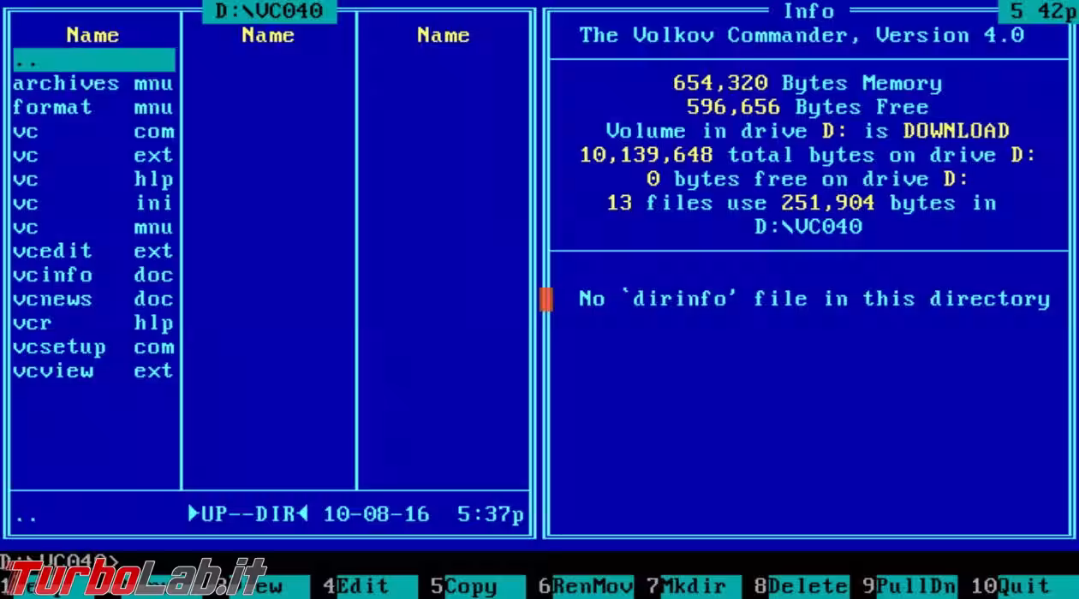Click the 9 PullDn function key
The height and width of the screenshot is (599, 1079).
click(909, 587)
